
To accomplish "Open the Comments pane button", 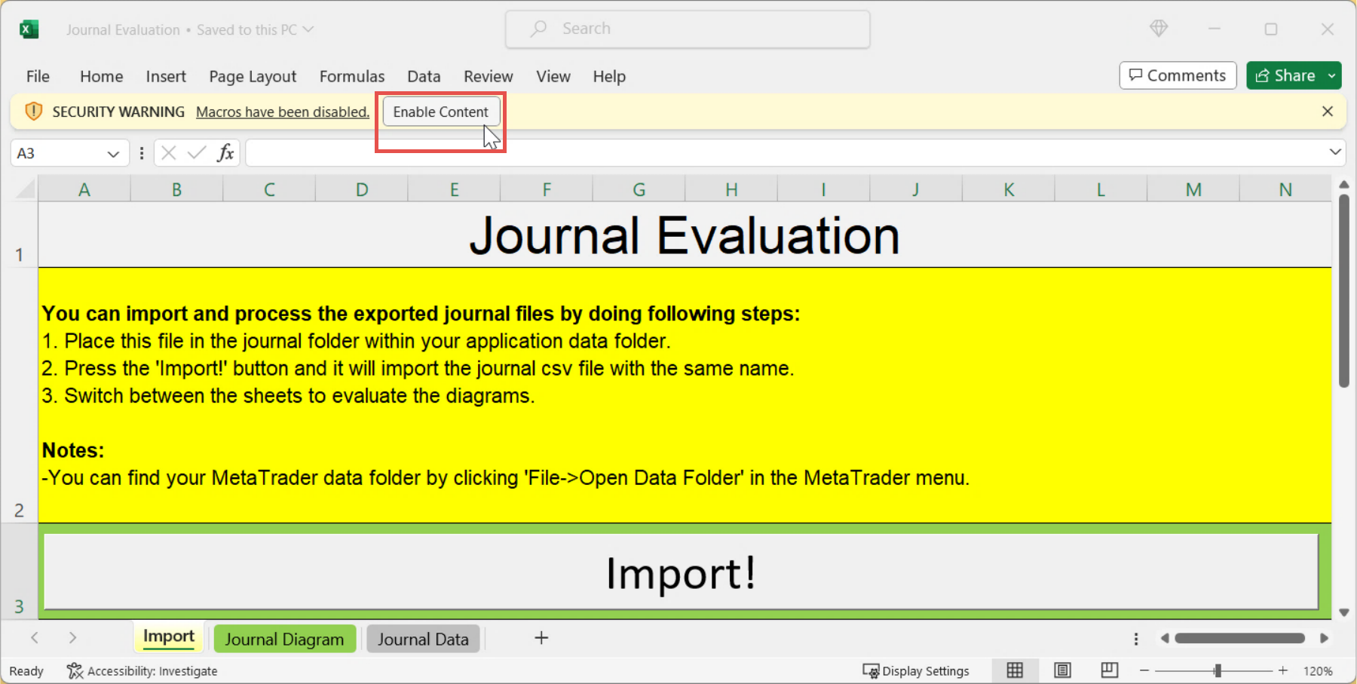I will coord(1178,75).
